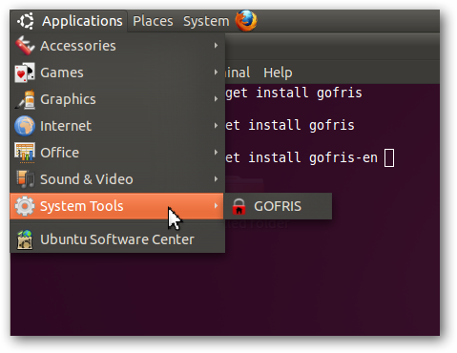Select the Accessories menu entry
This screenshot has width=457, height=353.
pyautogui.click(x=117, y=46)
